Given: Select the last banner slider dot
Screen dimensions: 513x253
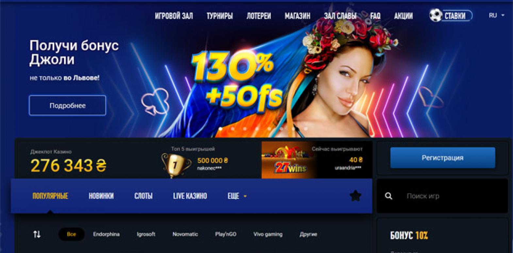Looking at the screenshot, I should (x=306, y=129).
